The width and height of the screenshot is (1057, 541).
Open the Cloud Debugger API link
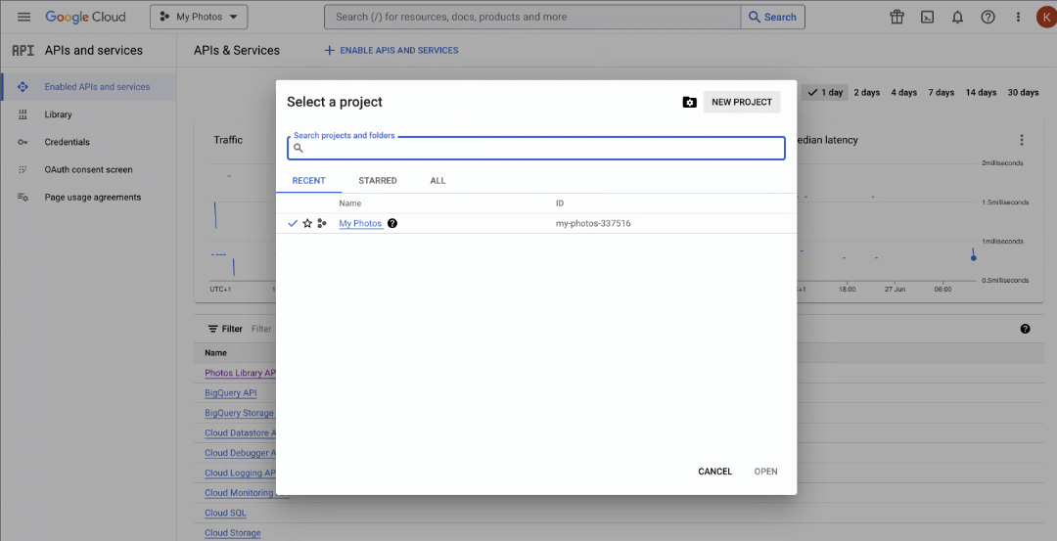pos(240,453)
